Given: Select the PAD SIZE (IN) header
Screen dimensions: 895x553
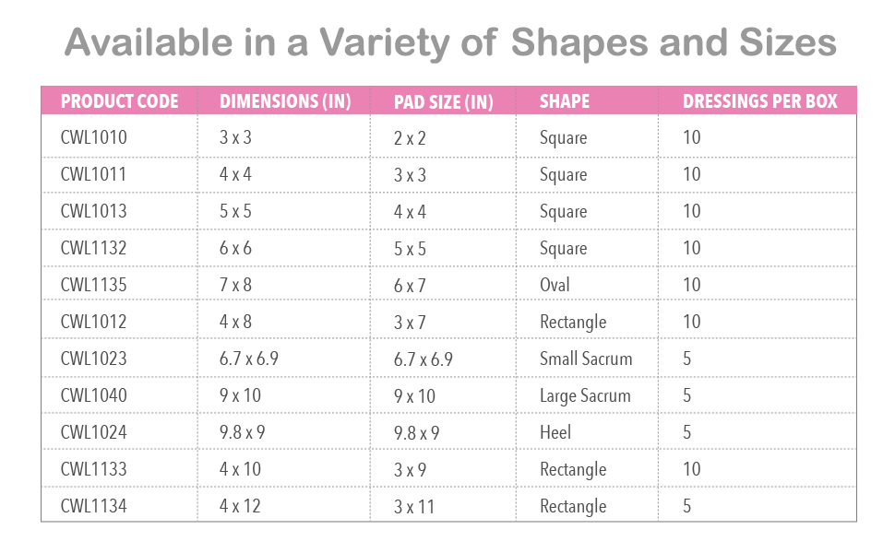Looking at the screenshot, I should point(443,101).
